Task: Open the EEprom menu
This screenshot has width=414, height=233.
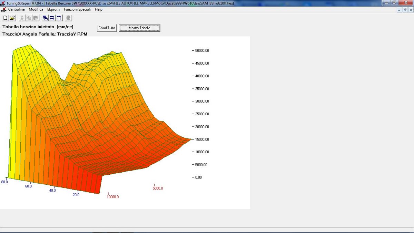Action: [x=53, y=9]
